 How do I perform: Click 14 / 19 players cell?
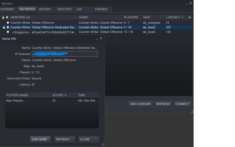pyautogui.click(x=129, y=32)
